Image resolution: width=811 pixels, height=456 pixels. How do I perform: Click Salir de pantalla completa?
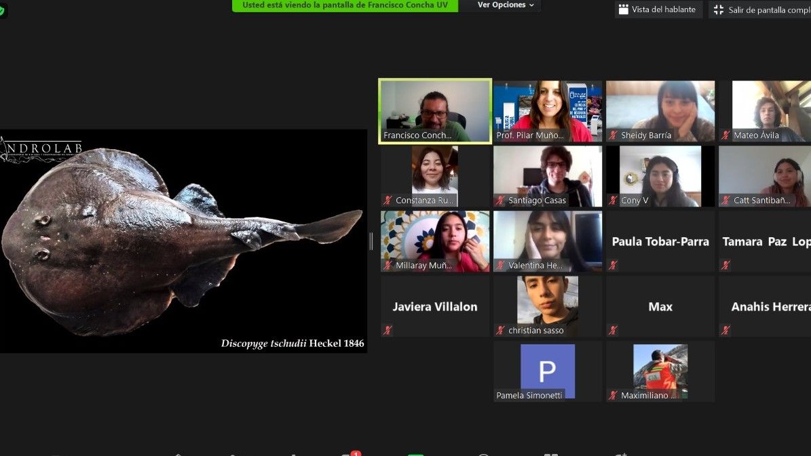761,10
